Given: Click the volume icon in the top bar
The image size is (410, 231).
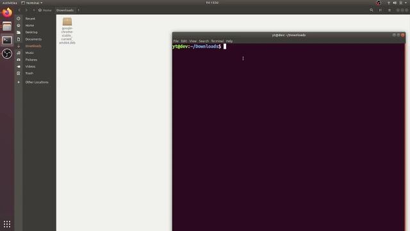Looking at the screenshot, I should 395,3.
